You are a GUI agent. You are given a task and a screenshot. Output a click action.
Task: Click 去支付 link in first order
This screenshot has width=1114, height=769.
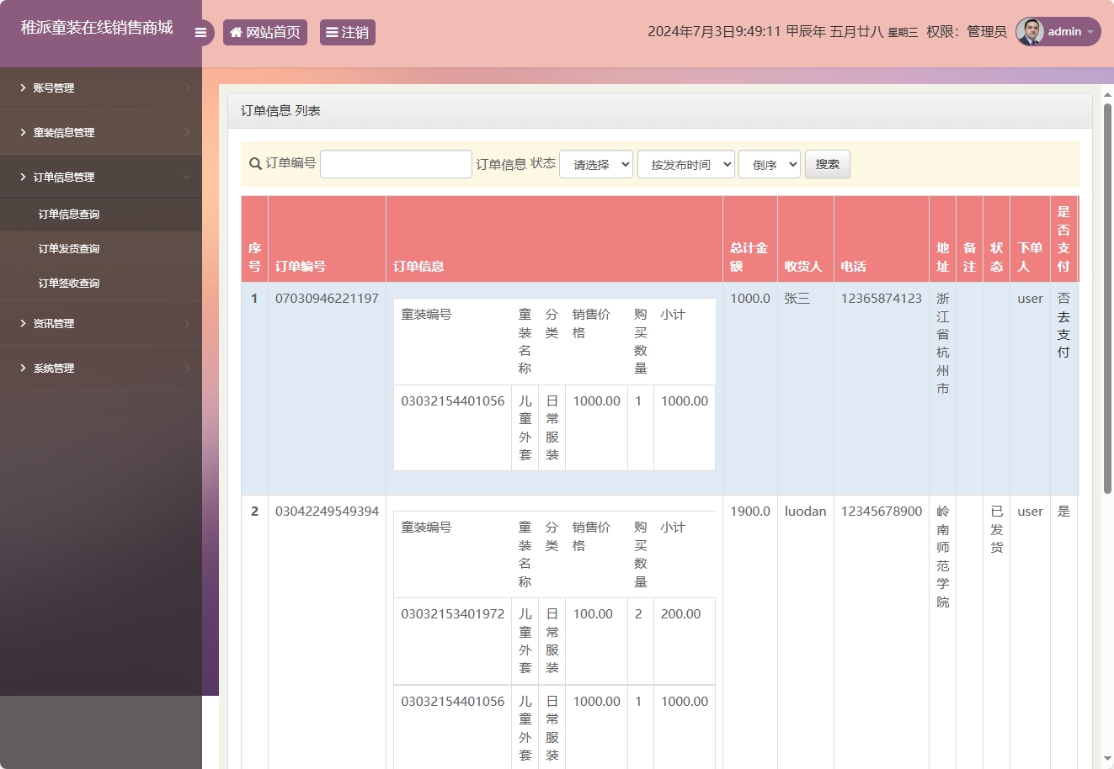[1063, 335]
